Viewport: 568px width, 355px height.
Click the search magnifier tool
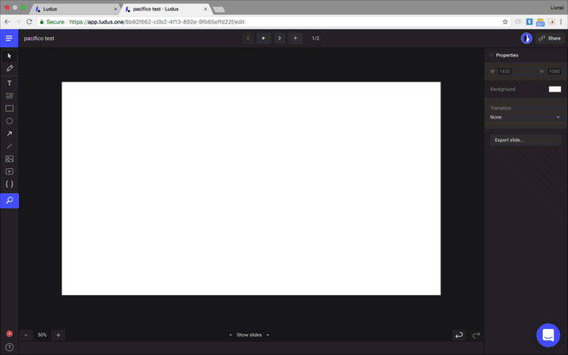click(x=9, y=201)
